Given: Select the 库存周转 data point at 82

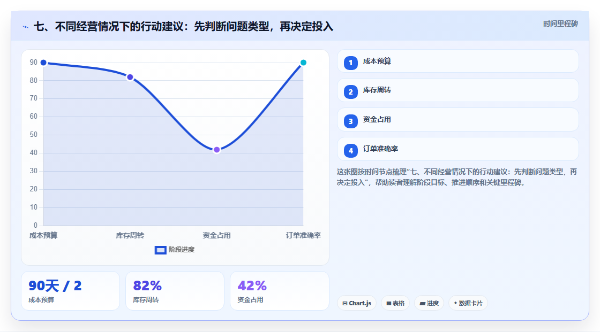Looking at the screenshot, I should [x=130, y=77].
